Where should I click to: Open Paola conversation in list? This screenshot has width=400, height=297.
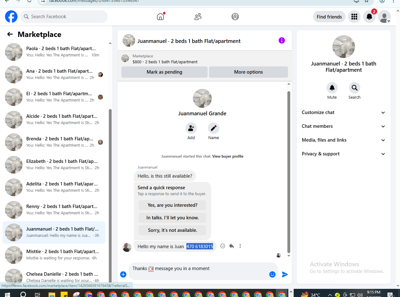tap(54, 52)
